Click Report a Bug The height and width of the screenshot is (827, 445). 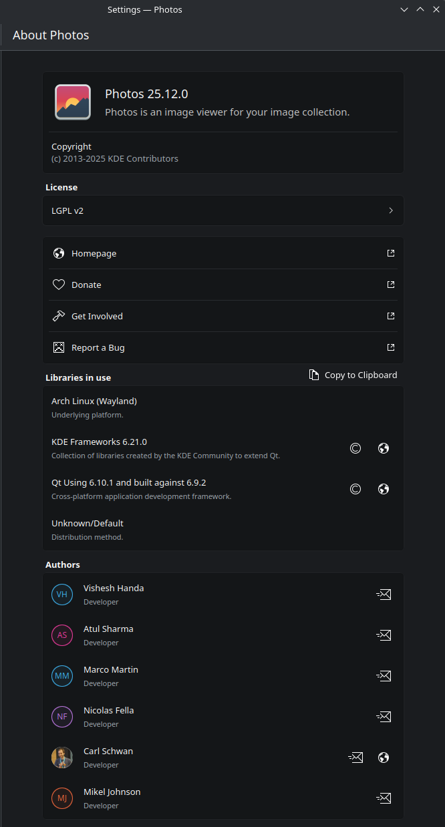[x=223, y=347]
